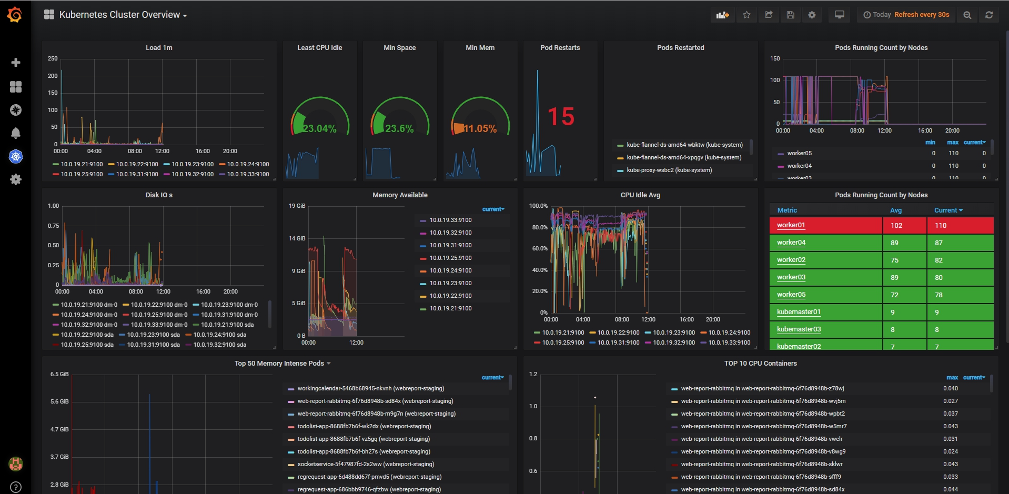Open worker01 link in pods table
1009x494 pixels.
[791, 225]
